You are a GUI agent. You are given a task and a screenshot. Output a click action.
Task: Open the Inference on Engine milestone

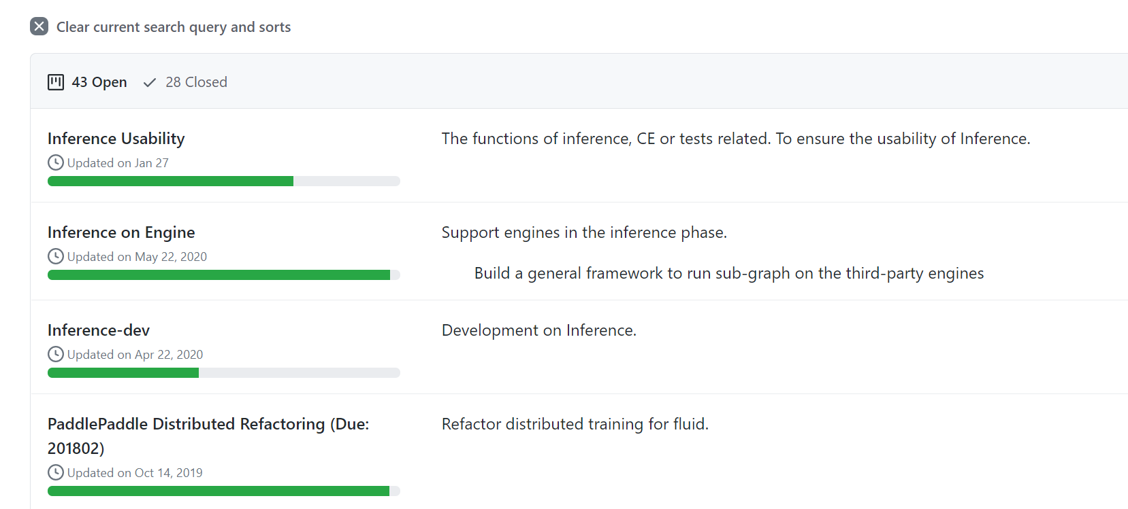coord(120,232)
